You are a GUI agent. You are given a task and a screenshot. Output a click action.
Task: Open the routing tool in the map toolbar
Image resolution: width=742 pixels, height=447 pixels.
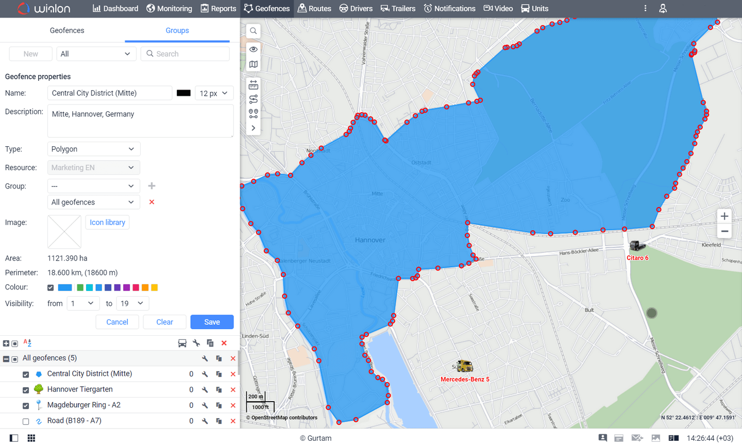click(253, 99)
